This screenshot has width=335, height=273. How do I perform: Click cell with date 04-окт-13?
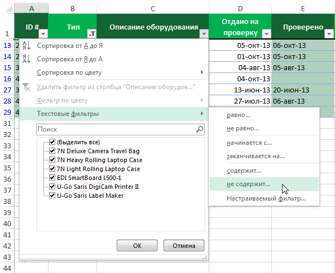click(240, 79)
